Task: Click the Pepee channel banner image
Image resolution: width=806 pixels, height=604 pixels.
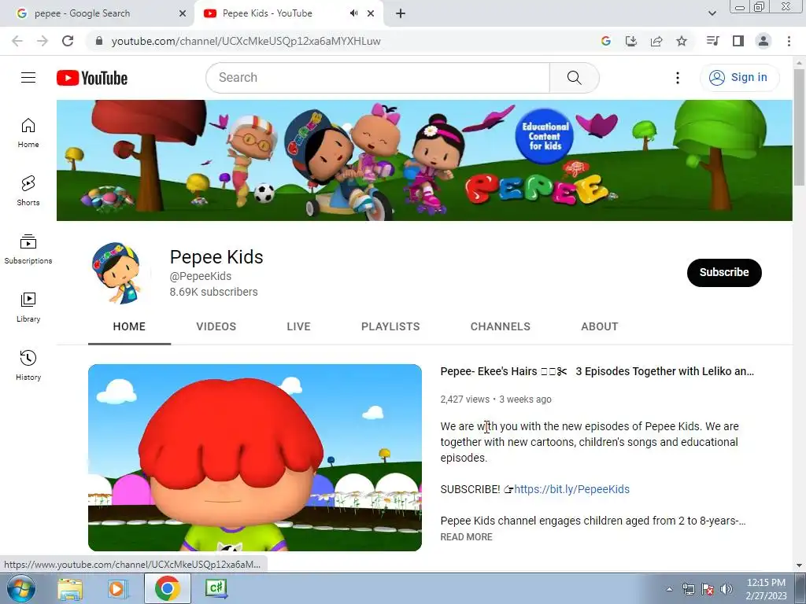Action: click(424, 160)
